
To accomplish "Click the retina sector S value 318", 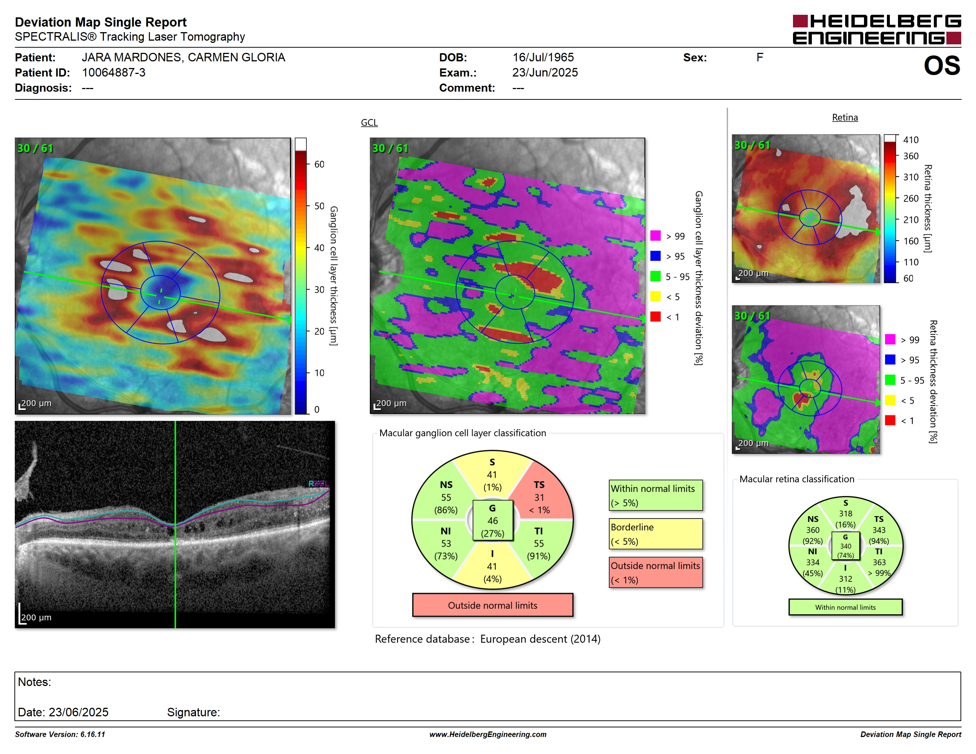I will tap(845, 514).
